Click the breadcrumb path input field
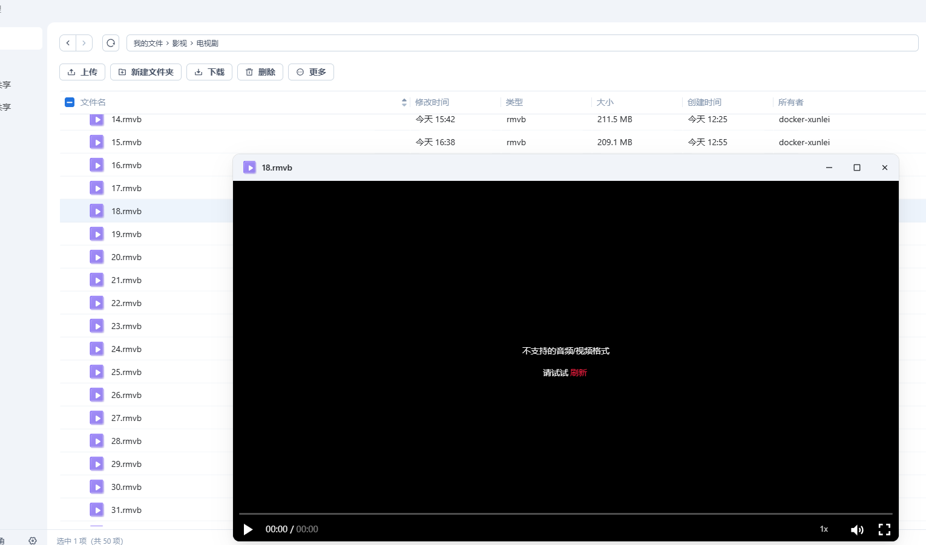 (522, 43)
